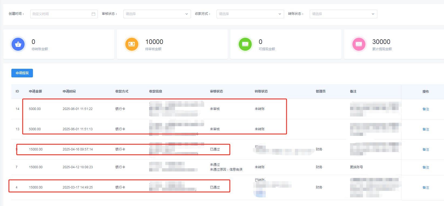Click the calendar icon in 创建时间 field
The height and width of the screenshot is (206, 444).
click(x=93, y=14)
